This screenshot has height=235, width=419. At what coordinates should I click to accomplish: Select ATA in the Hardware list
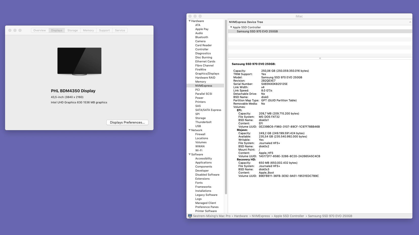click(x=198, y=25)
